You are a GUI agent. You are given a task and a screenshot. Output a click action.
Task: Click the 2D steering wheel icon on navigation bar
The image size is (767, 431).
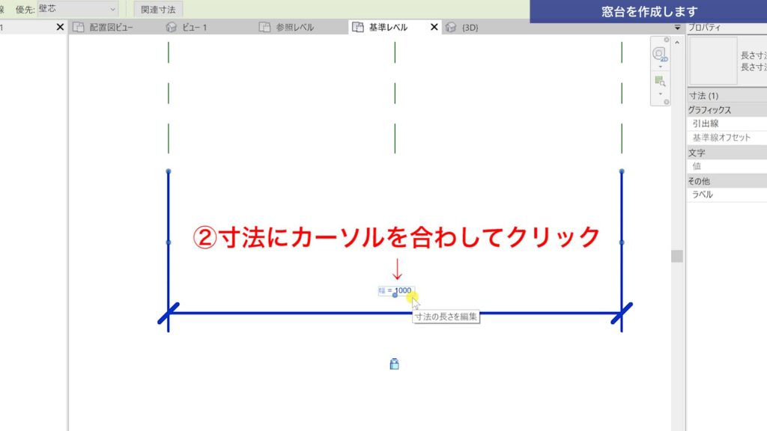point(659,53)
